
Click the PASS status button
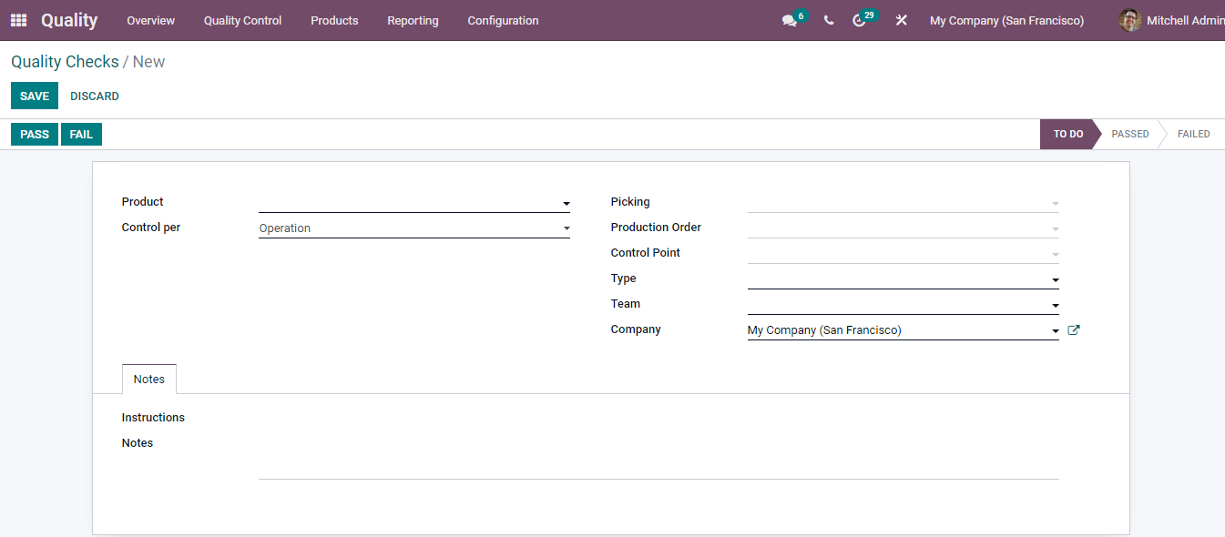pos(34,134)
